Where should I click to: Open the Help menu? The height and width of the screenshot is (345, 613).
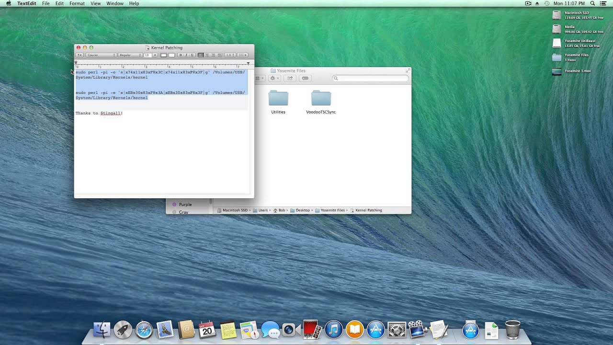click(x=134, y=3)
